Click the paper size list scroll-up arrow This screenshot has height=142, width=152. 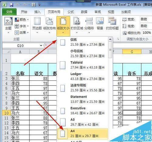[110, 39]
